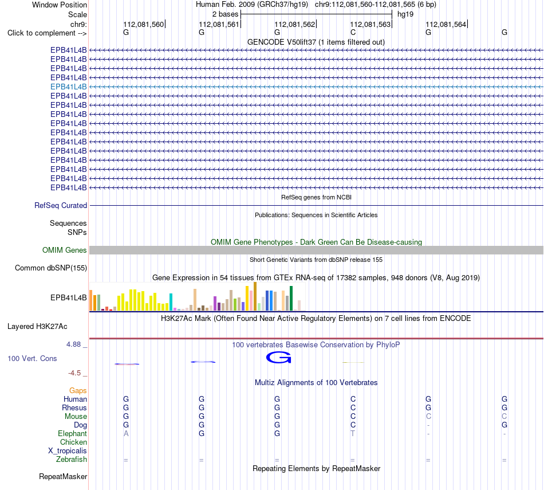
Task: Click the C base in the Dog row
Action: click(x=353, y=425)
